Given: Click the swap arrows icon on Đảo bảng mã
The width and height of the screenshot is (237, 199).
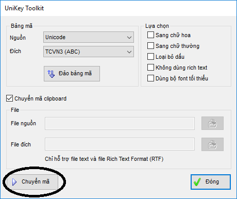Looking at the screenshot, I should pos(51,74).
